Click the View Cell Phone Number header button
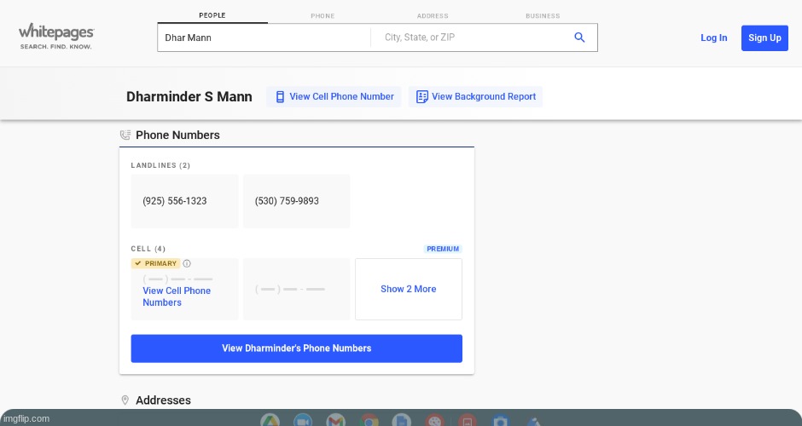Image resolution: width=802 pixels, height=426 pixels. pyautogui.click(x=334, y=97)
